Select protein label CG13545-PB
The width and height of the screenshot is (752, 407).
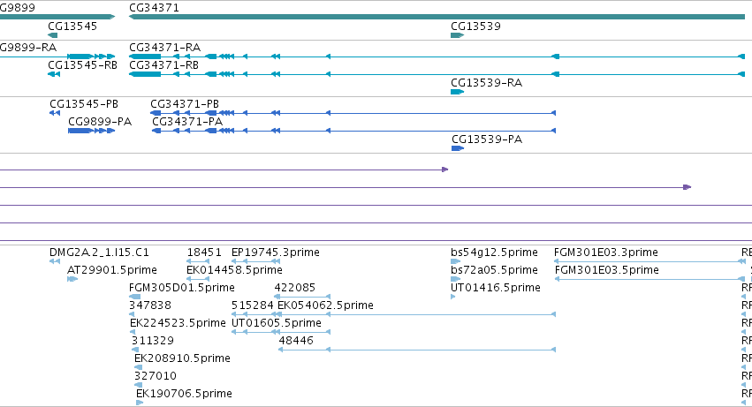[x=84, y=103]
